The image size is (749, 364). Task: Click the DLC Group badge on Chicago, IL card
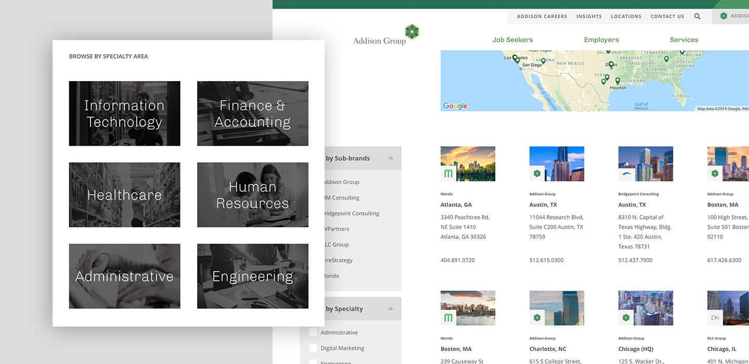pyautogui.click(x=715, y=318)
